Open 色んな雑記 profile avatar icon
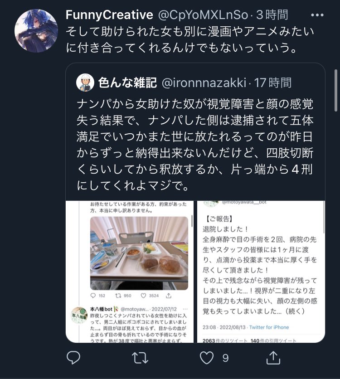This screenshot has width=340, height=379. point(85,83)
